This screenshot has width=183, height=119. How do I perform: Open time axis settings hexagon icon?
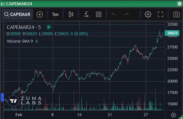[174, 115]
